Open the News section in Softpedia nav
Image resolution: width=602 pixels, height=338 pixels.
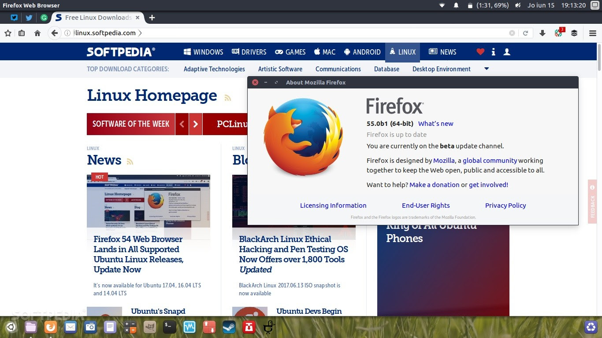tap(442, 52)
